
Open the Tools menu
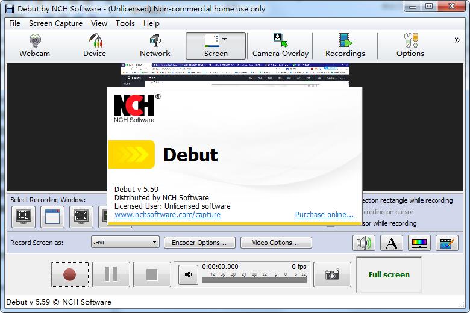pos(125,23)
